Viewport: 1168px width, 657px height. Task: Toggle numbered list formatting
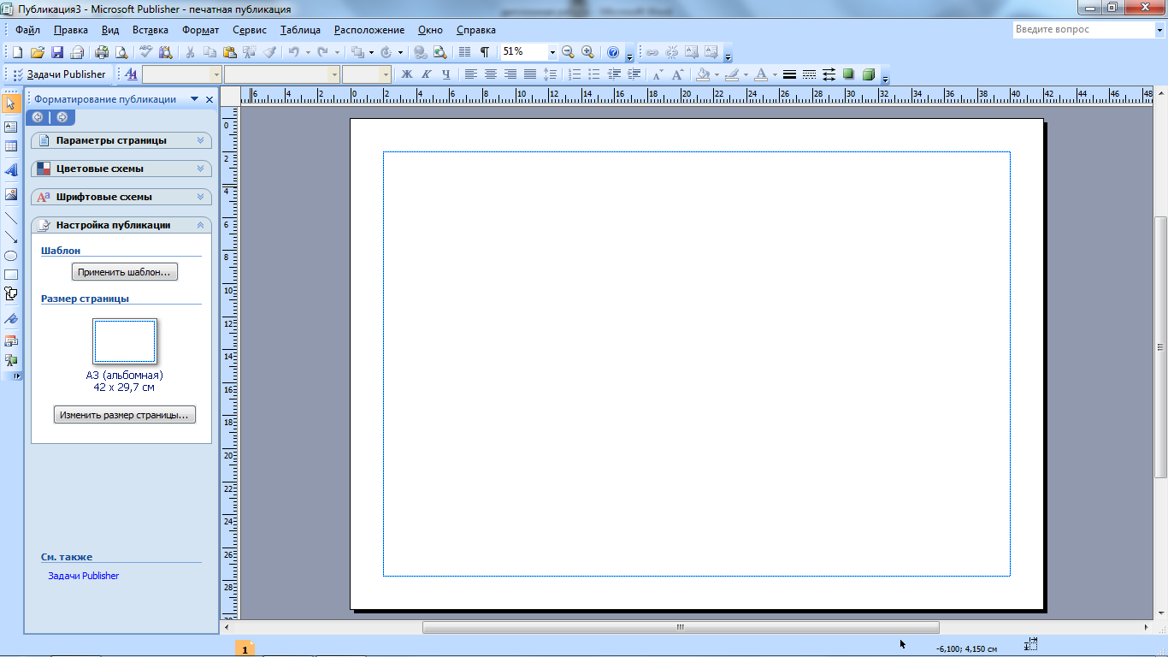575,74
